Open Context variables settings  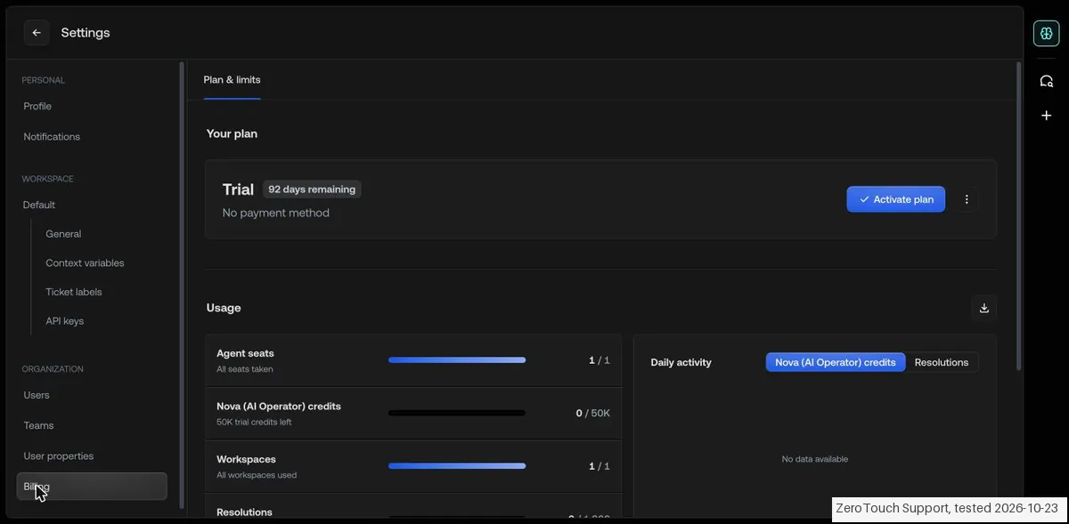[85, 263]
